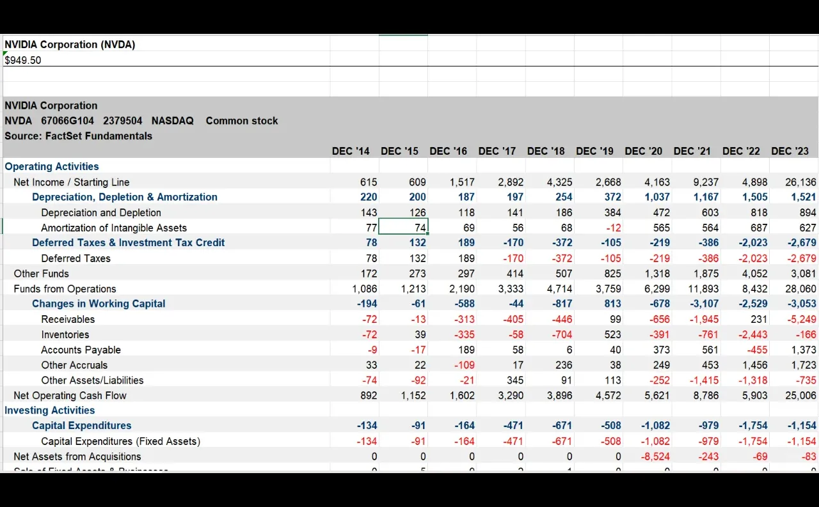Select the "NVIDIA Corporation (NVDA)" title cell
This screenshot has height=507, width=819.
pos(70,44)
